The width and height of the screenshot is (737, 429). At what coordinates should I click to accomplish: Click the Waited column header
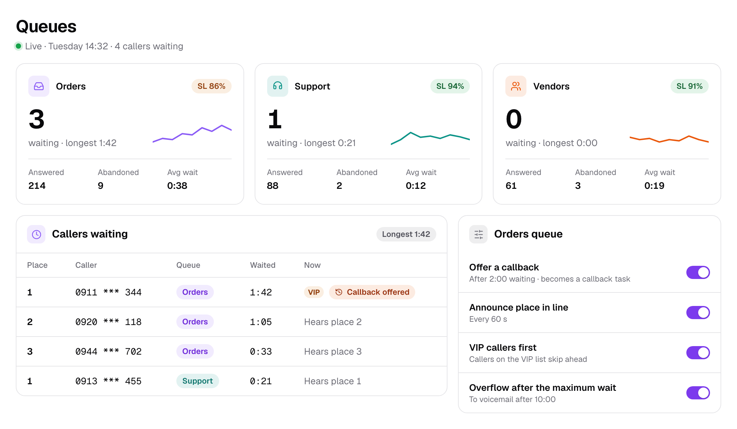263,265
